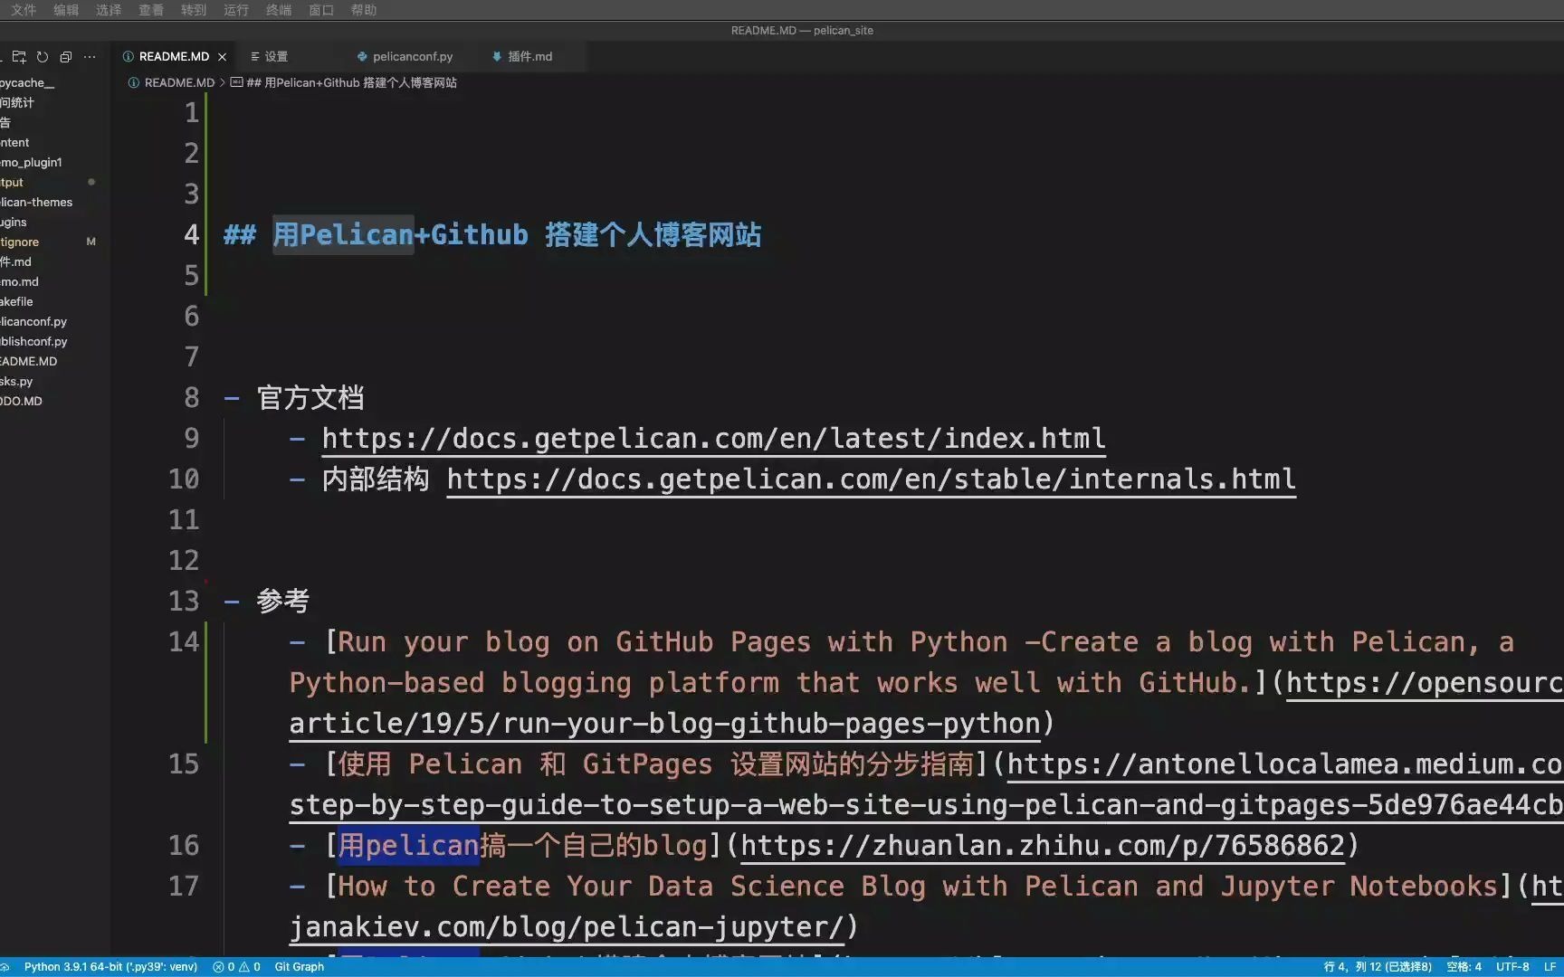The image size is (1564, 977).
Task: Click the 用pelican搞一个自己的blog link text
Action: click(x=522, y=846)
